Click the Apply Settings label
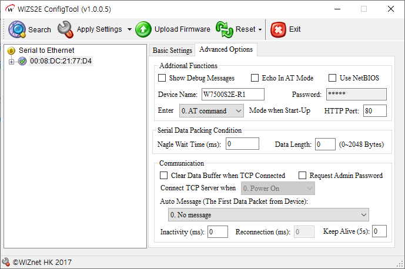Viewport: 405px width, 269px height. pyautogui.click(x=99, y=29)
